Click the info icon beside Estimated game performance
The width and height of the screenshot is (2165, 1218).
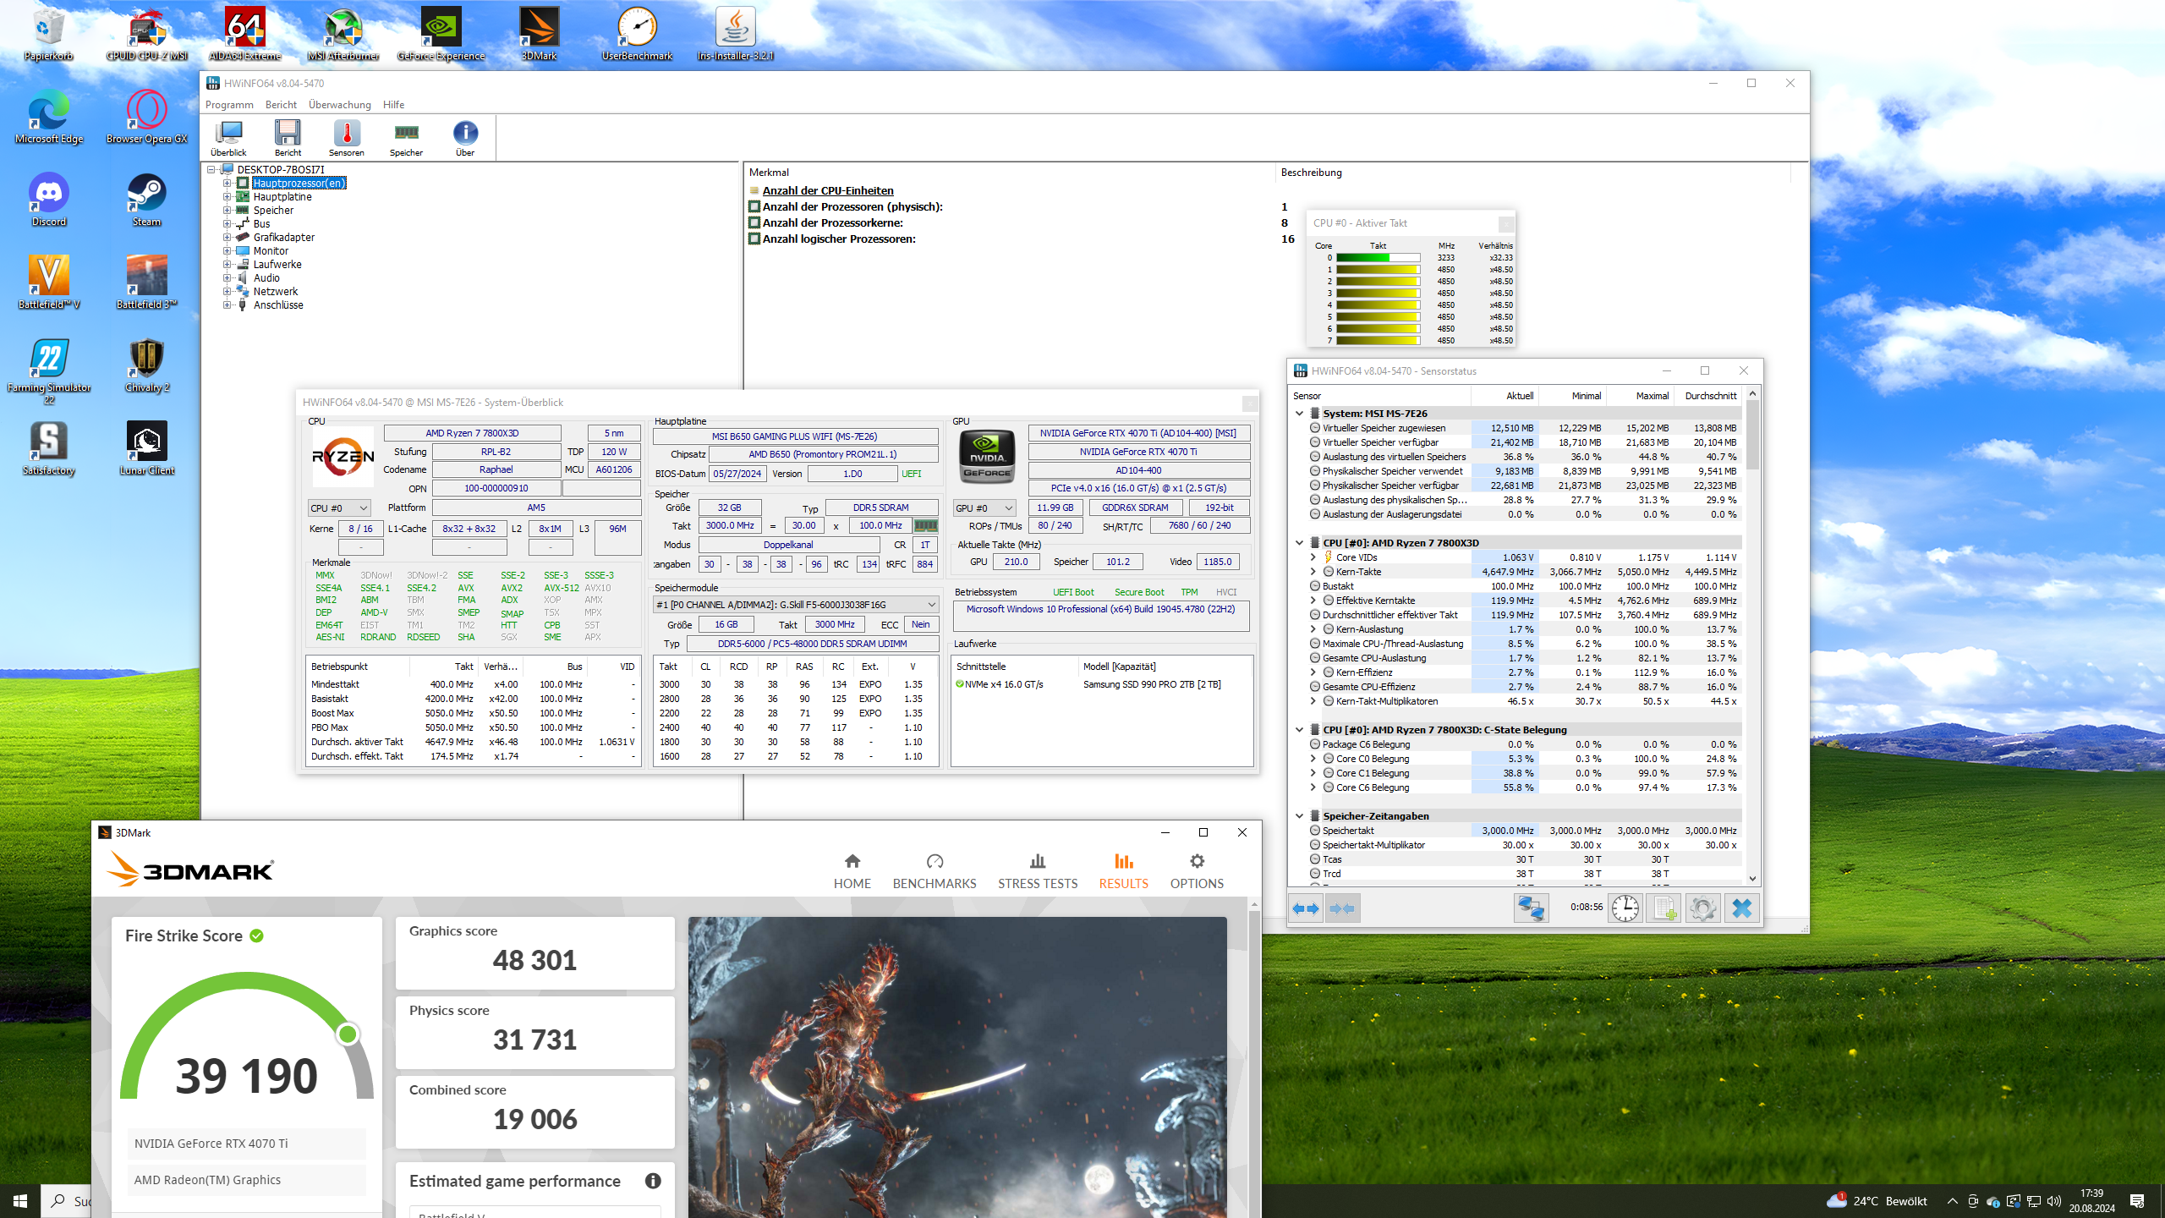(653, 1181)
